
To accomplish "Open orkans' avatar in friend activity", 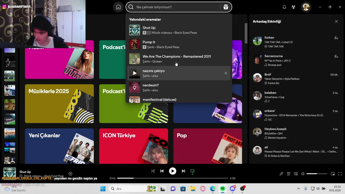I will [x=257, y=114].
